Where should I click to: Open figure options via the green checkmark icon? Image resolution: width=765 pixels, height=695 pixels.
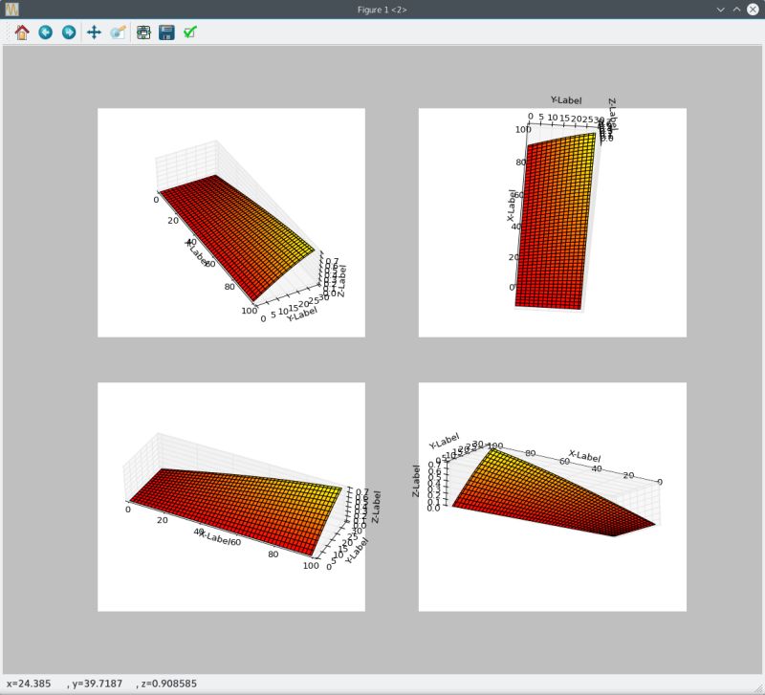tap(190, 32)
